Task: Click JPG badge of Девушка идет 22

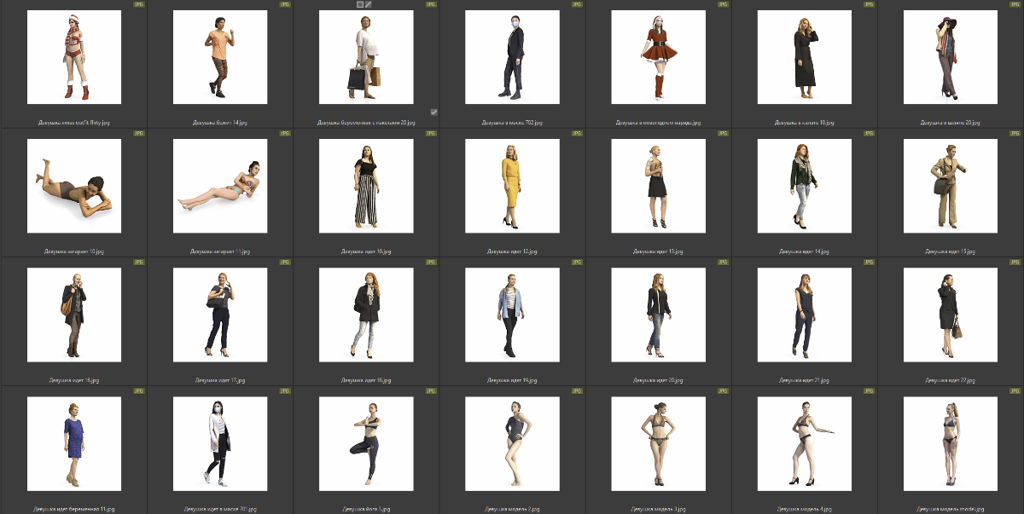Action: [x=1015, y=263]
